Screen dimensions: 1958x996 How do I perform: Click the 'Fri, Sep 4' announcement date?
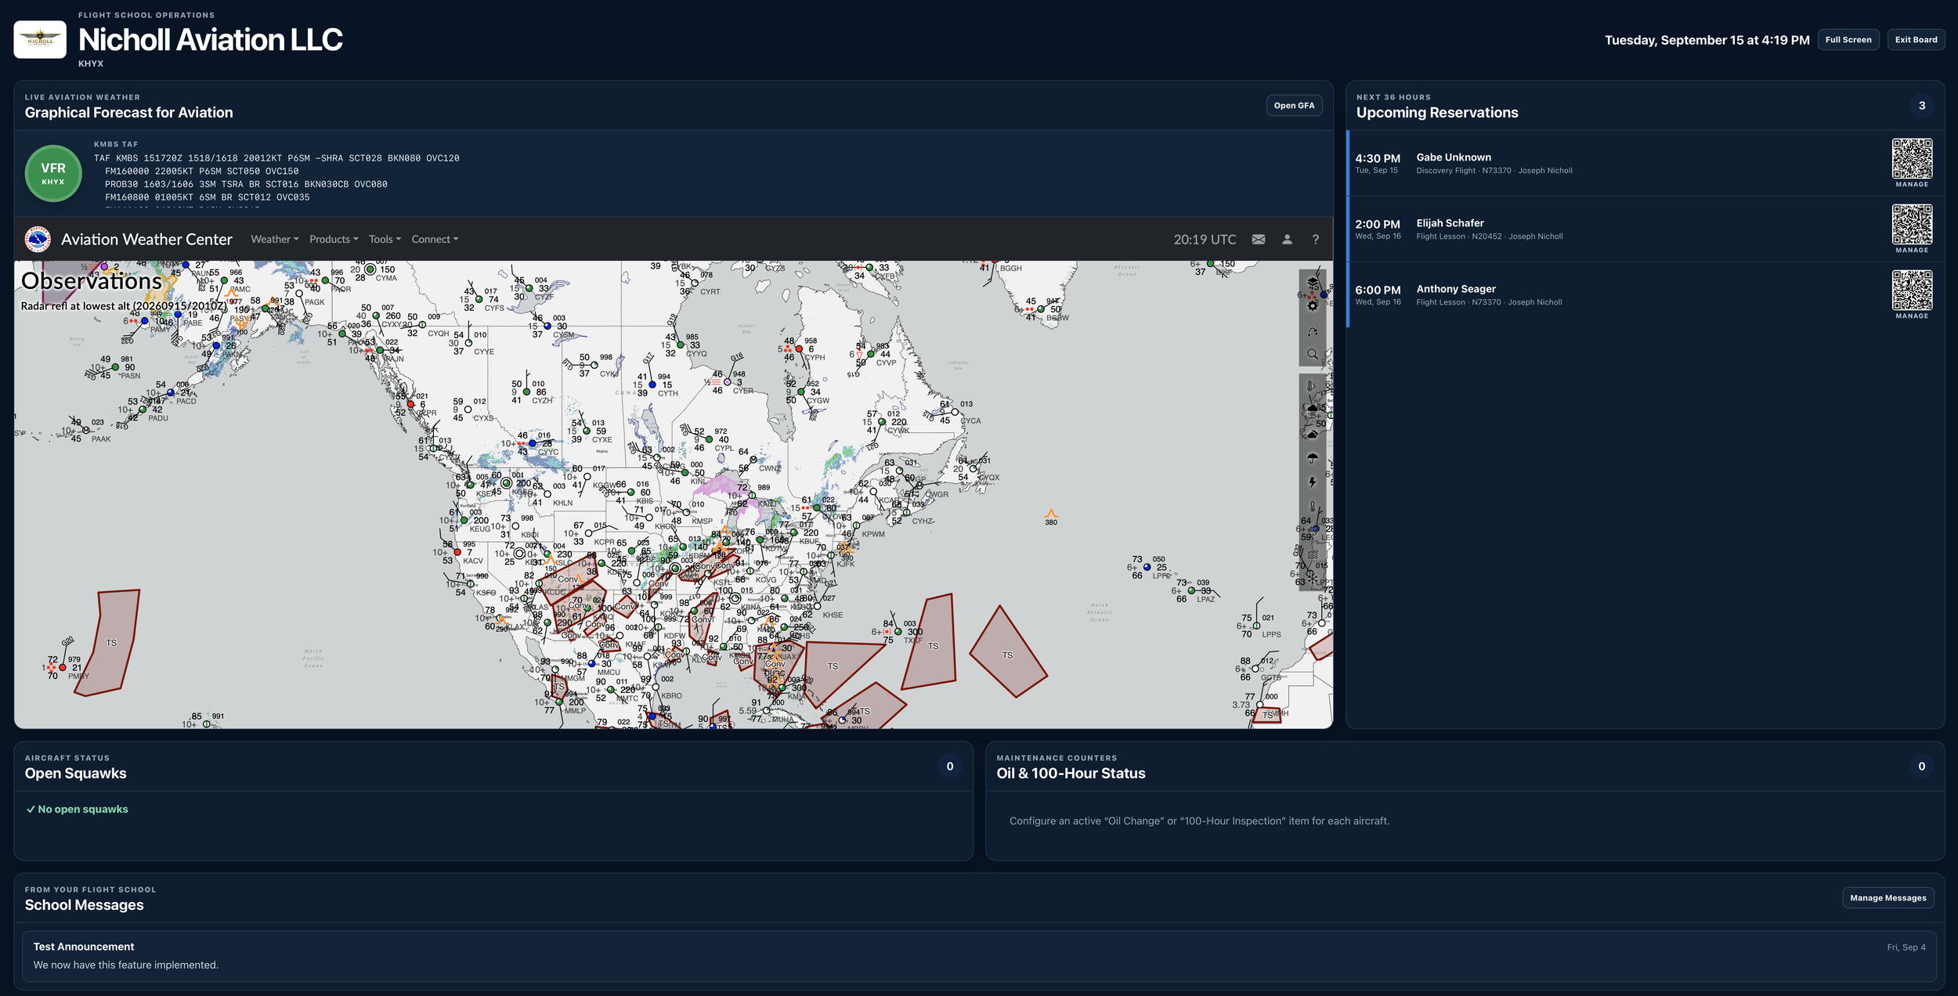coord(1906,947)
